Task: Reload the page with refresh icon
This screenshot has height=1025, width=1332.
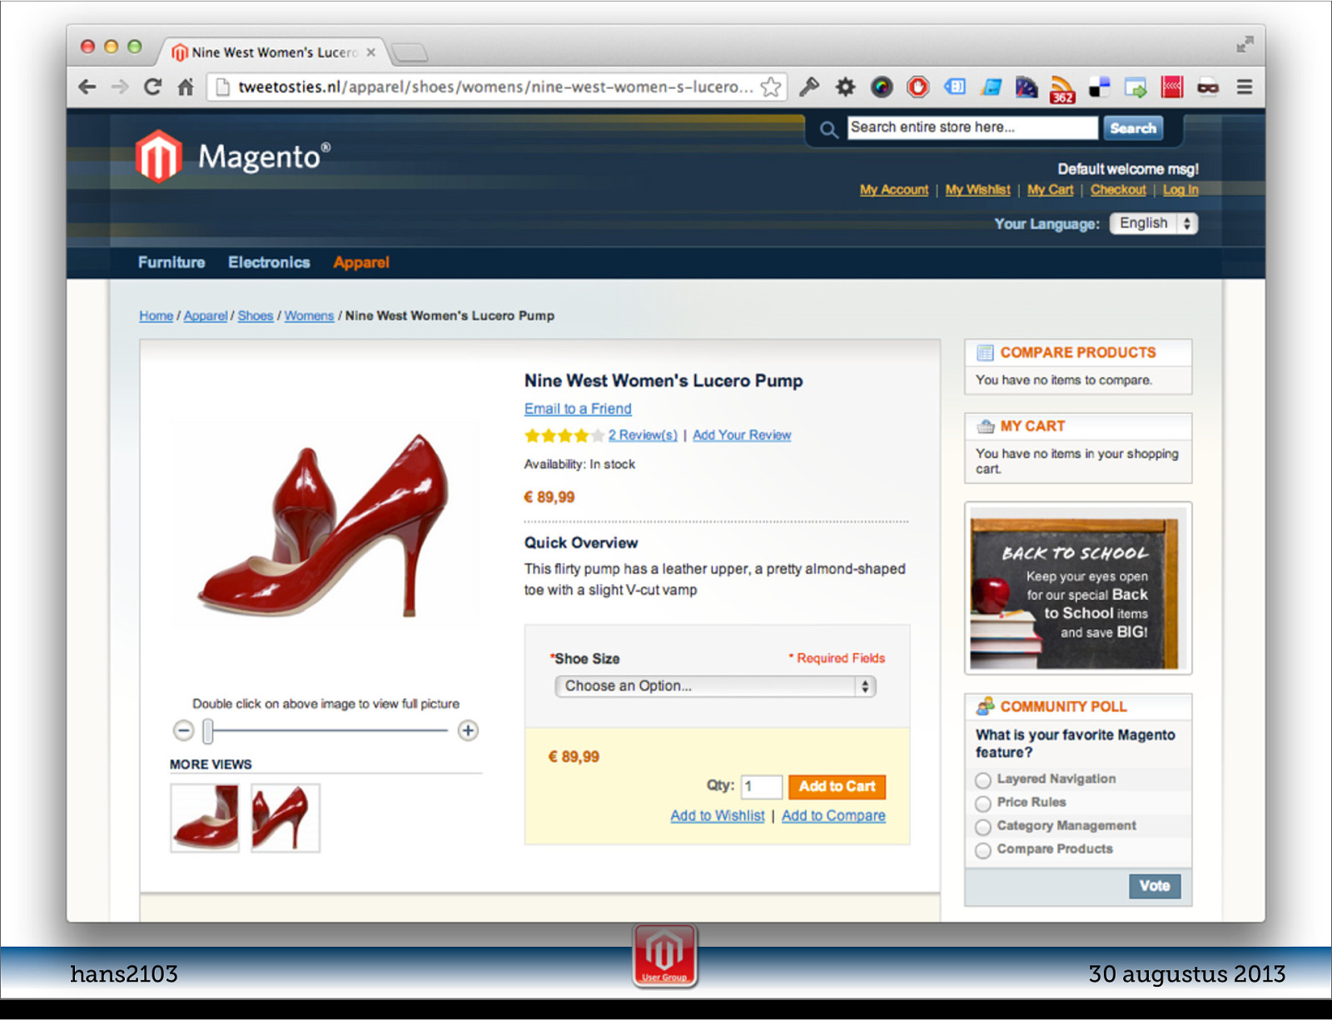Action: 152,87
